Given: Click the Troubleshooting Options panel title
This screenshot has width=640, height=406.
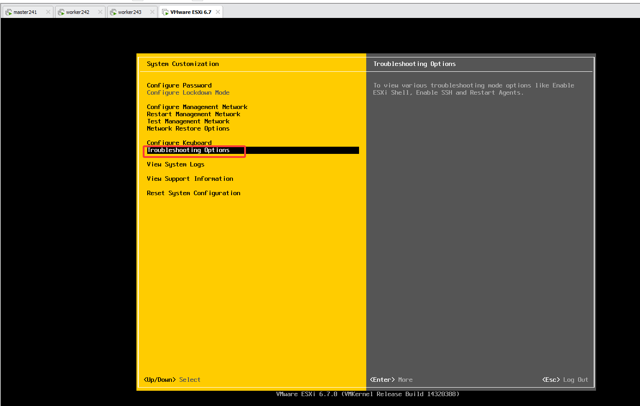Looking at the screenshot, I should [x=414, y=64].
